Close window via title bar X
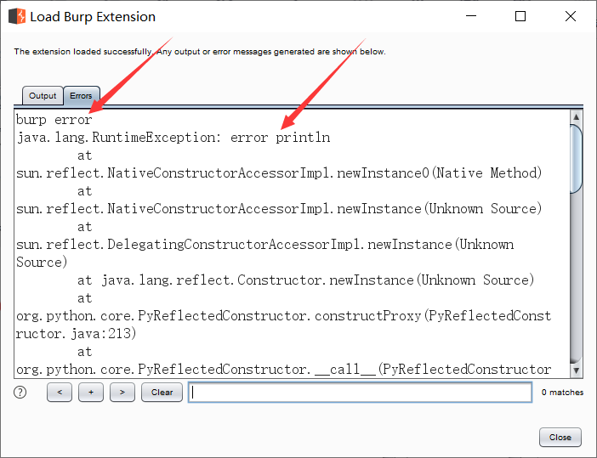 point(571,16)
